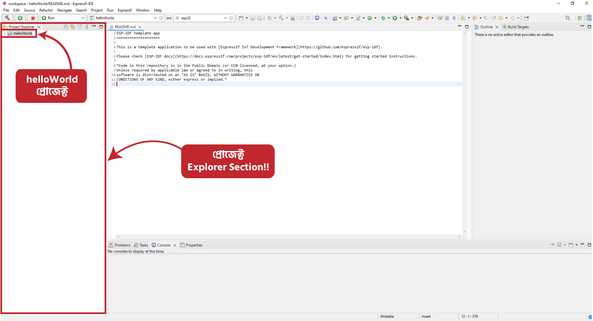This screenshot has height=321, width=593.
Task: Open the Window menu
Action: point(142,10)
